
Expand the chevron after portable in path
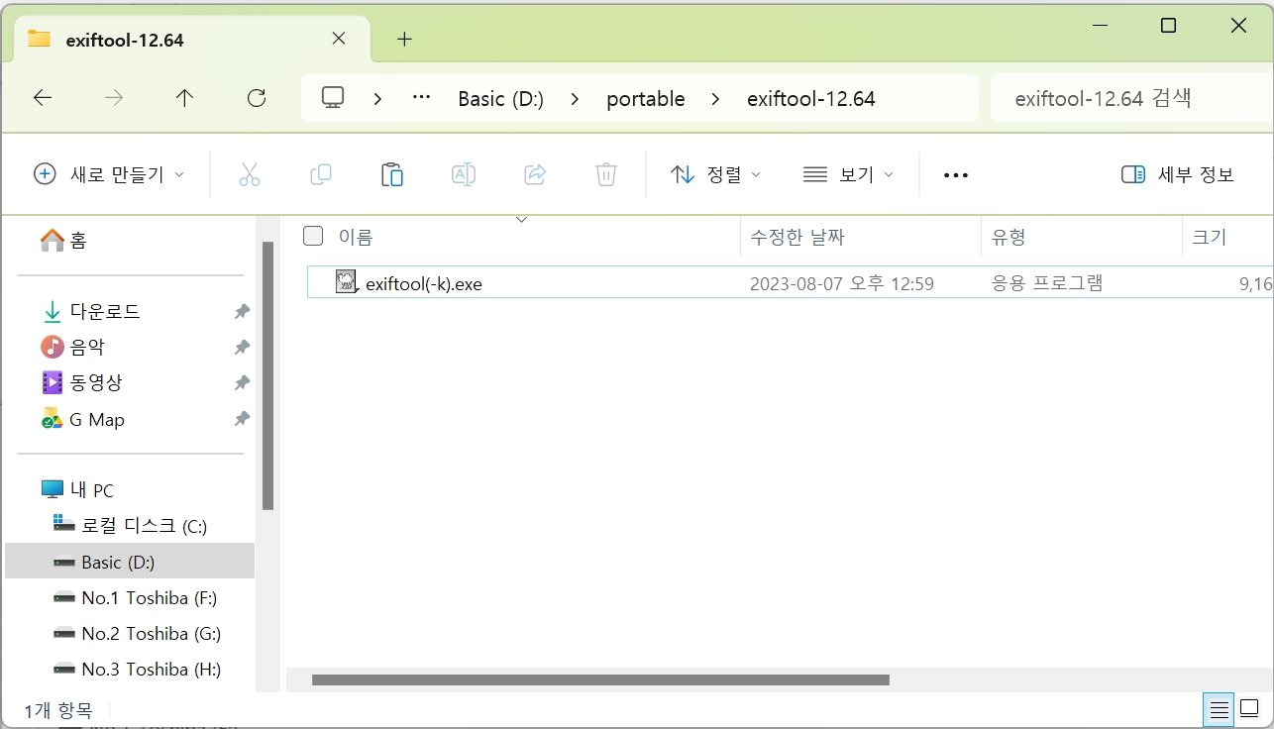point(716,99)
